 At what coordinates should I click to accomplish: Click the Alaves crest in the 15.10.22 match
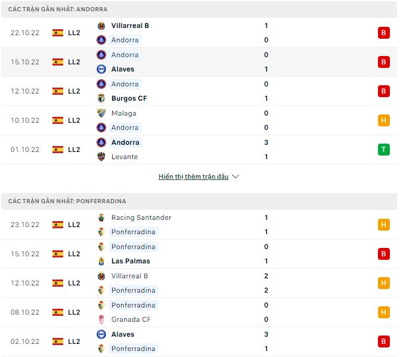coord(101,69)
